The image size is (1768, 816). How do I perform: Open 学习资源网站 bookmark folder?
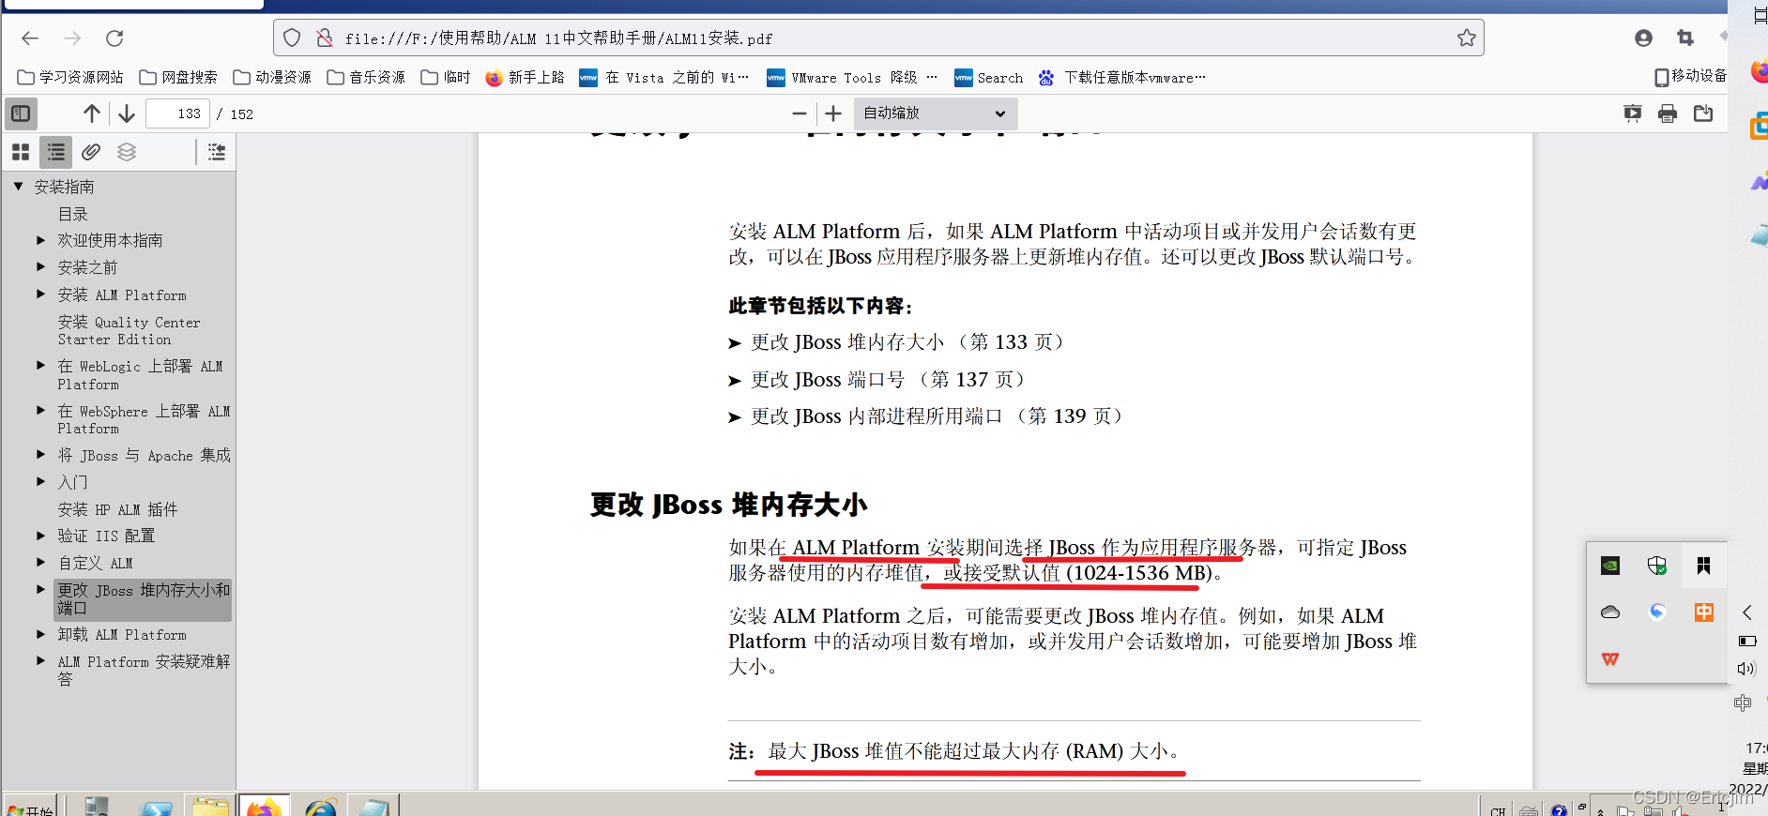(x=71, y=77)
